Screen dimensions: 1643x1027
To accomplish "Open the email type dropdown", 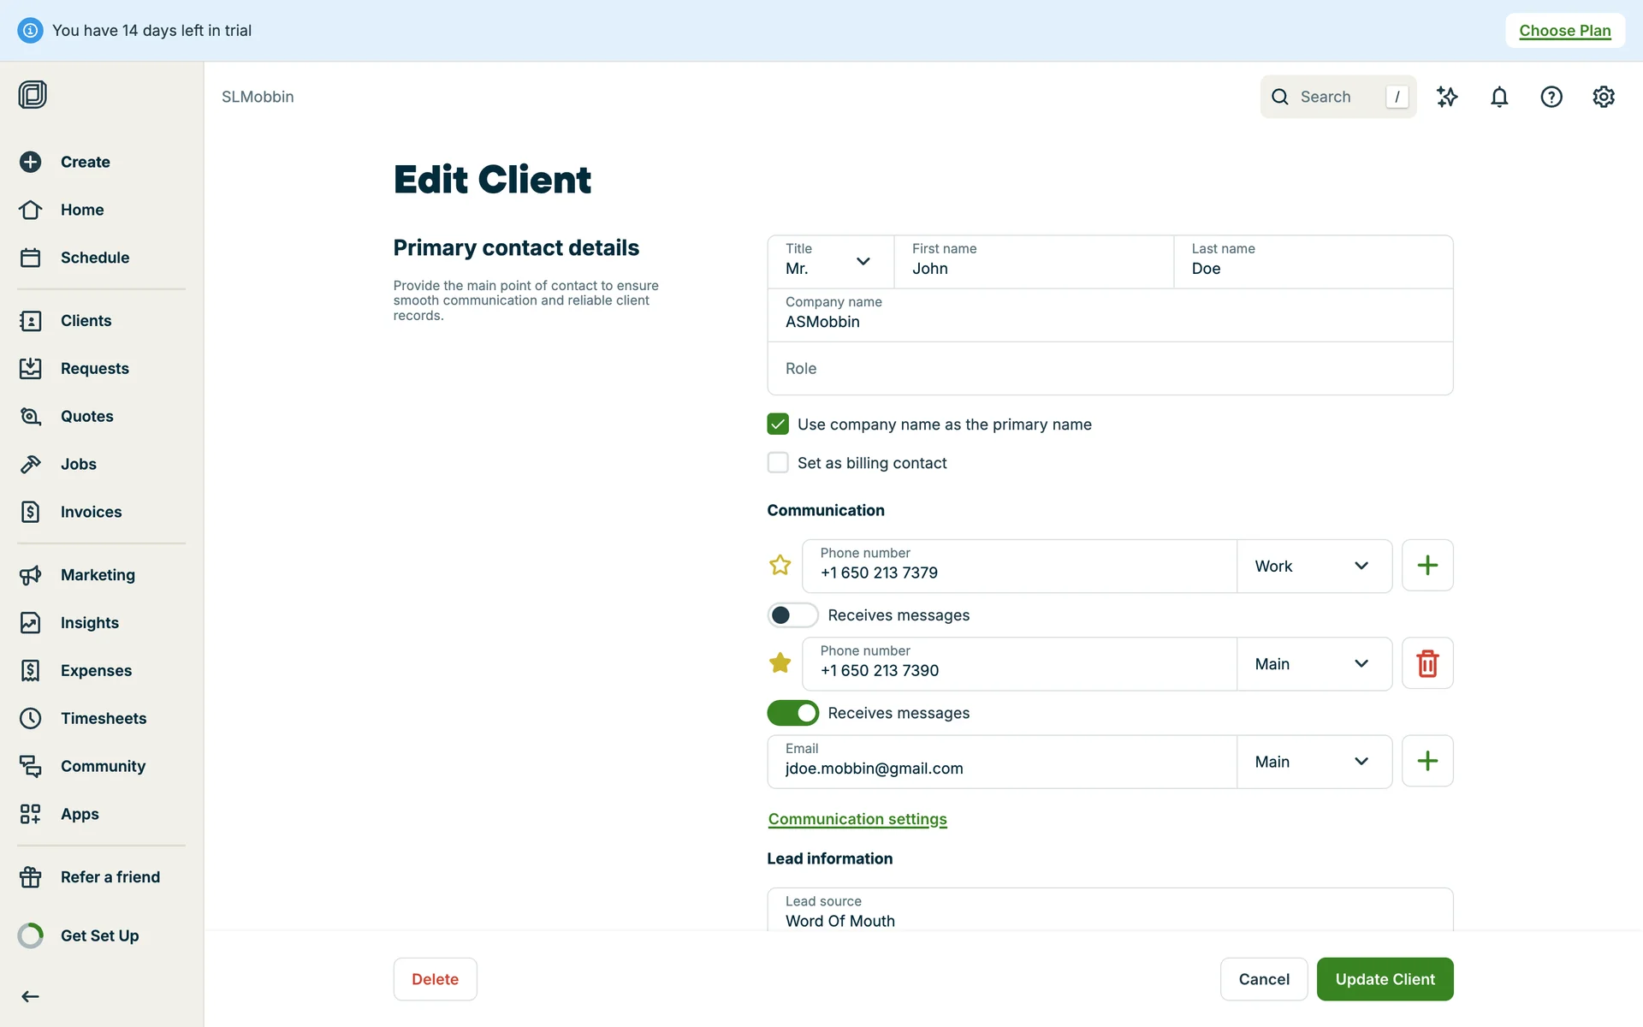I will [x=1314, y=761].
